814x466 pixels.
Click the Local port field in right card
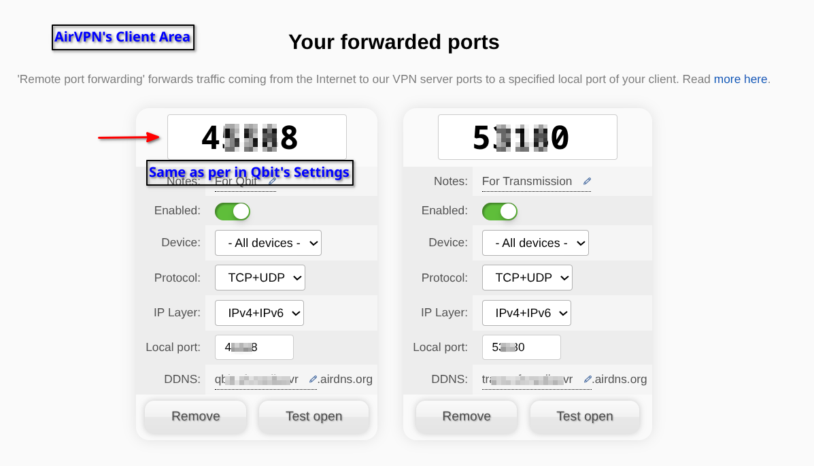pos(521,347)
